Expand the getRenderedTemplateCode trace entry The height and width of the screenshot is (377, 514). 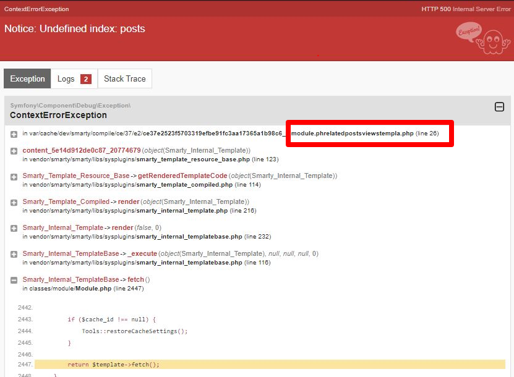point(14,177)
